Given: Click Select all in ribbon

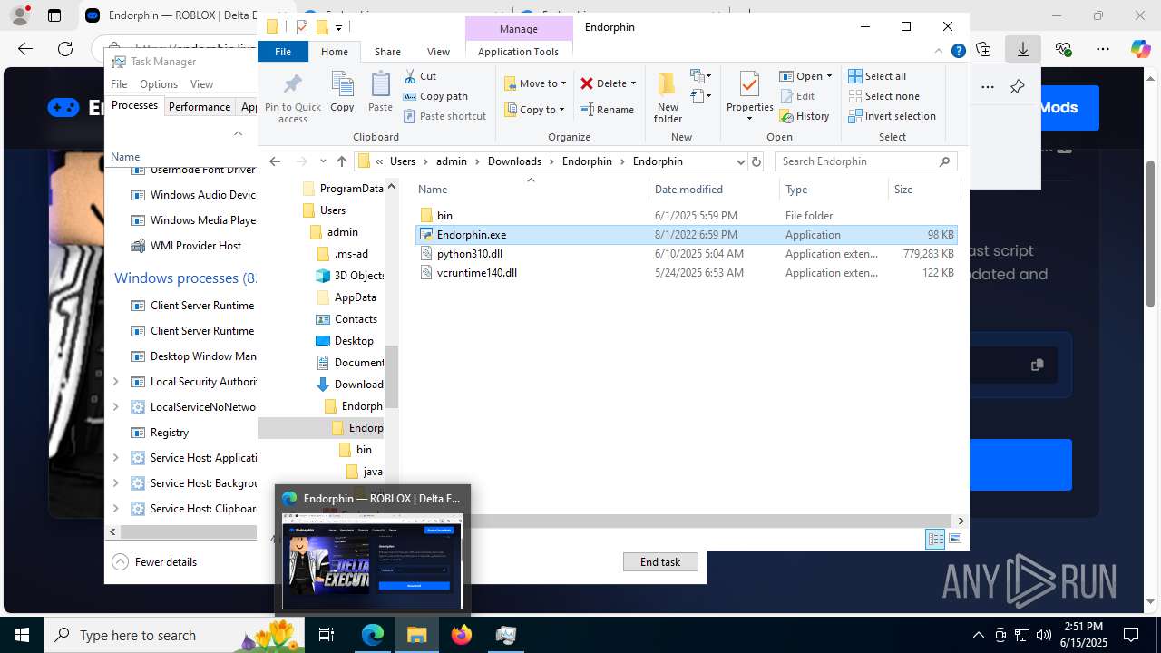Looking at the screenshot, I should click(x=877, y=76).
